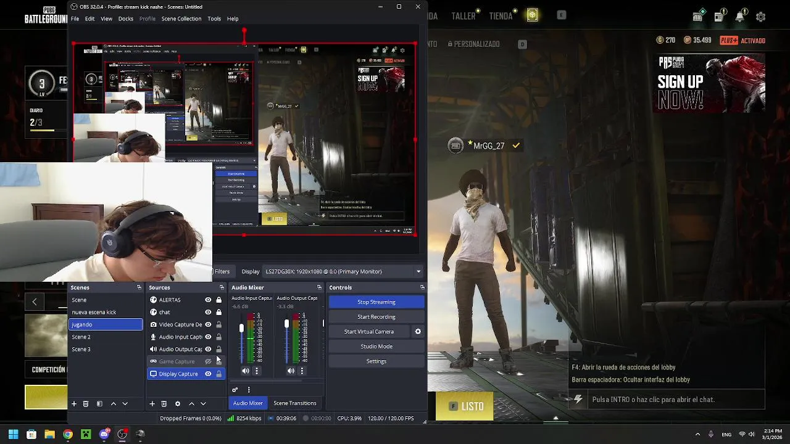The height and width of the screenshot is (444, 790).
Task: Click Stop Streaming button
Action: (x=376, y=302)
